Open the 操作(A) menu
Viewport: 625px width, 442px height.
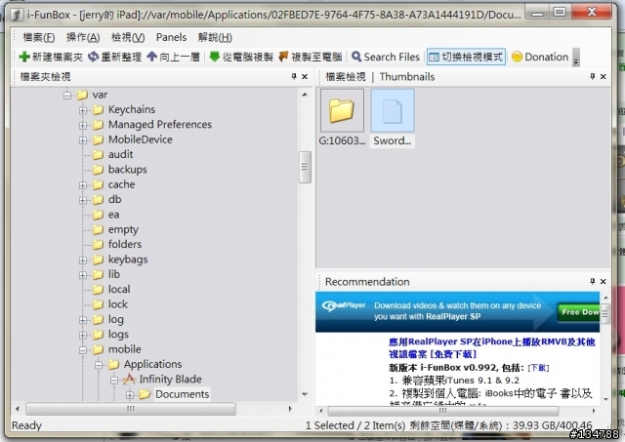click(x=83, y=37)
